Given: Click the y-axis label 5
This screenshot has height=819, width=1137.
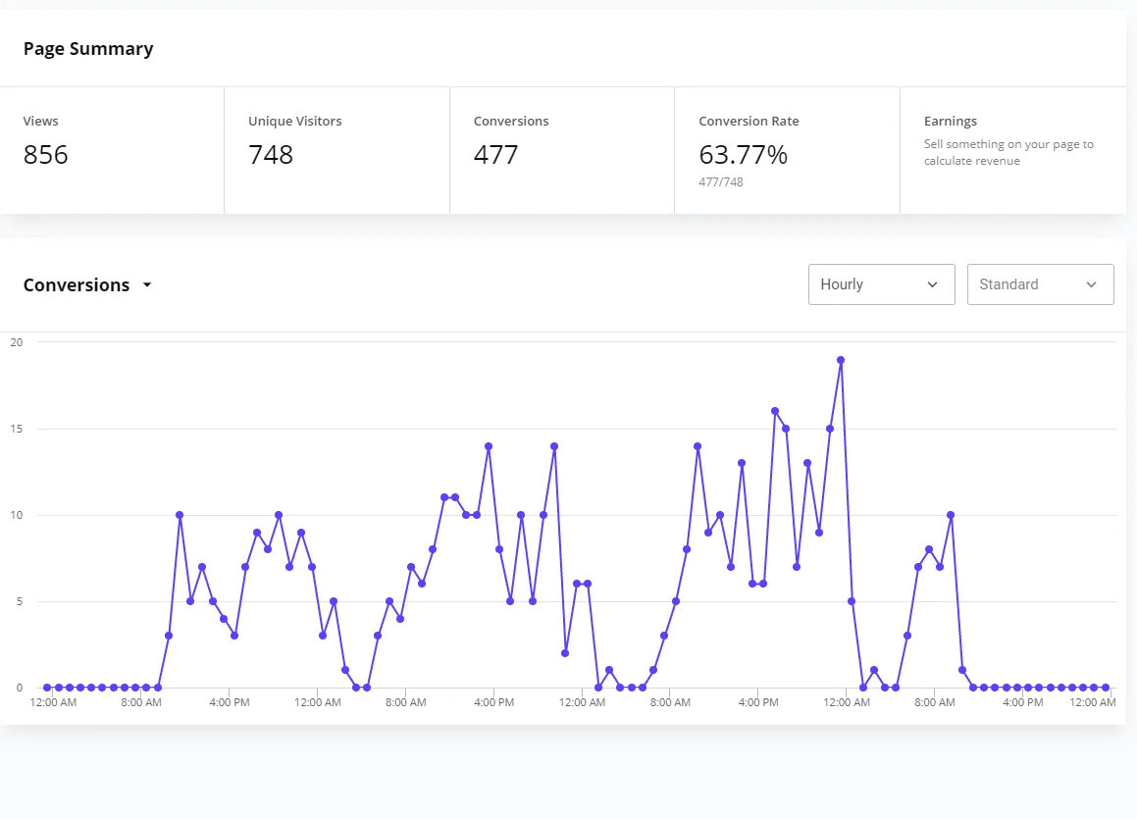Looking at the screenshot, I should (19, 601).
